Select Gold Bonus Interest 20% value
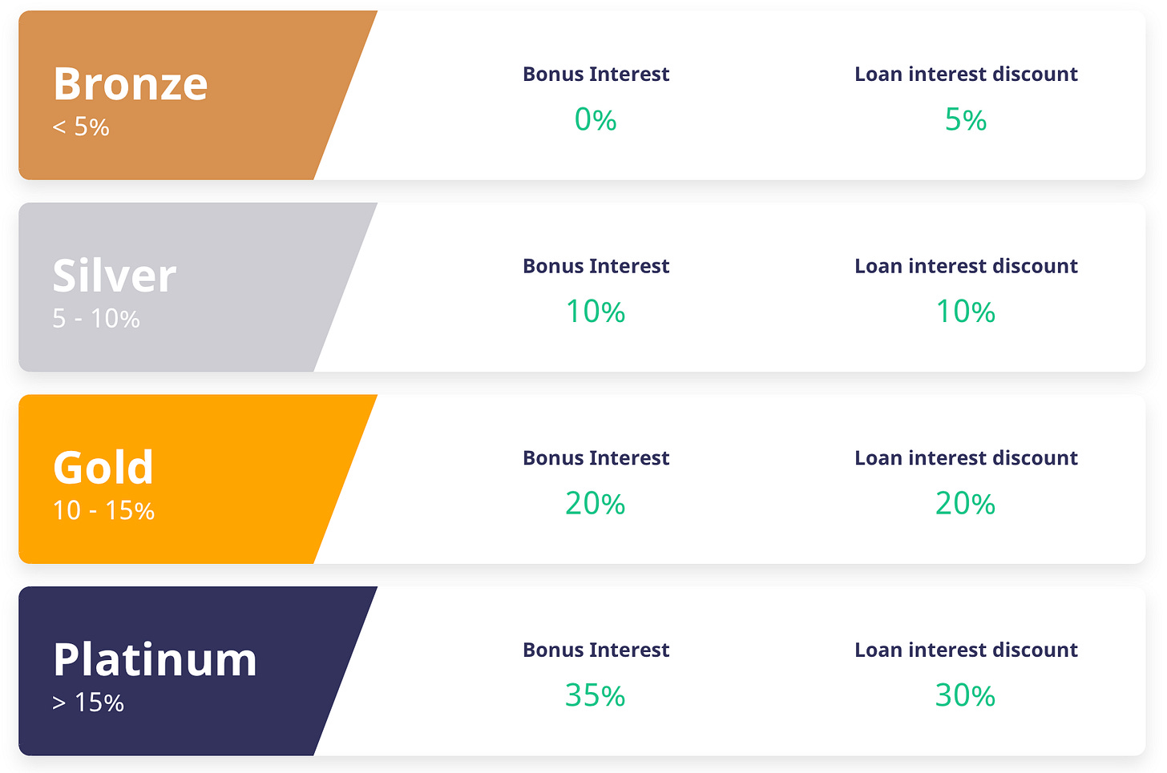Screen dimensions: 1167x773 (x=596, y=504)
